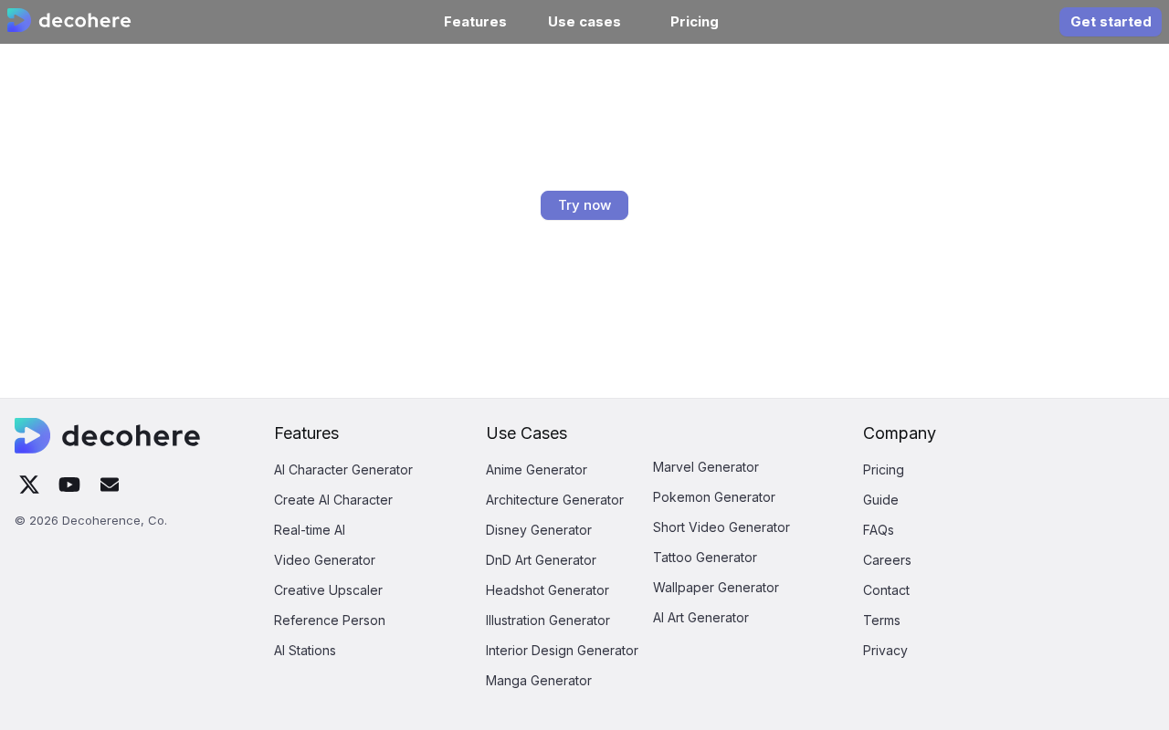The height and width of the screenshot is (730, 1169).
Task: Select Interior Design Generator link
Action: pos(562,651)
